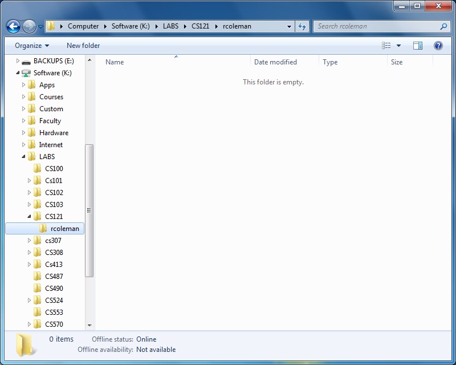Toggle the preview pane icon

(x=418, y=46)
